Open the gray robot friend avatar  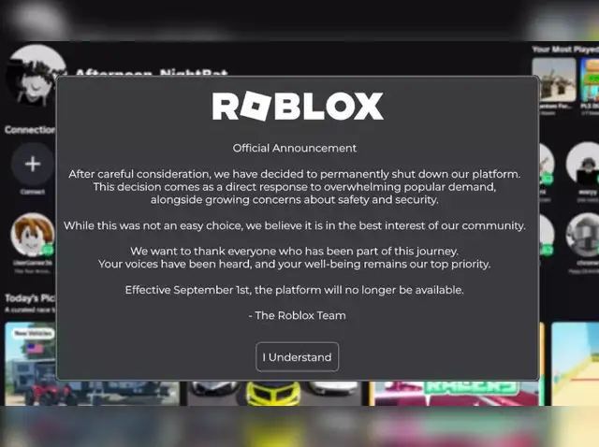[582, 235]
